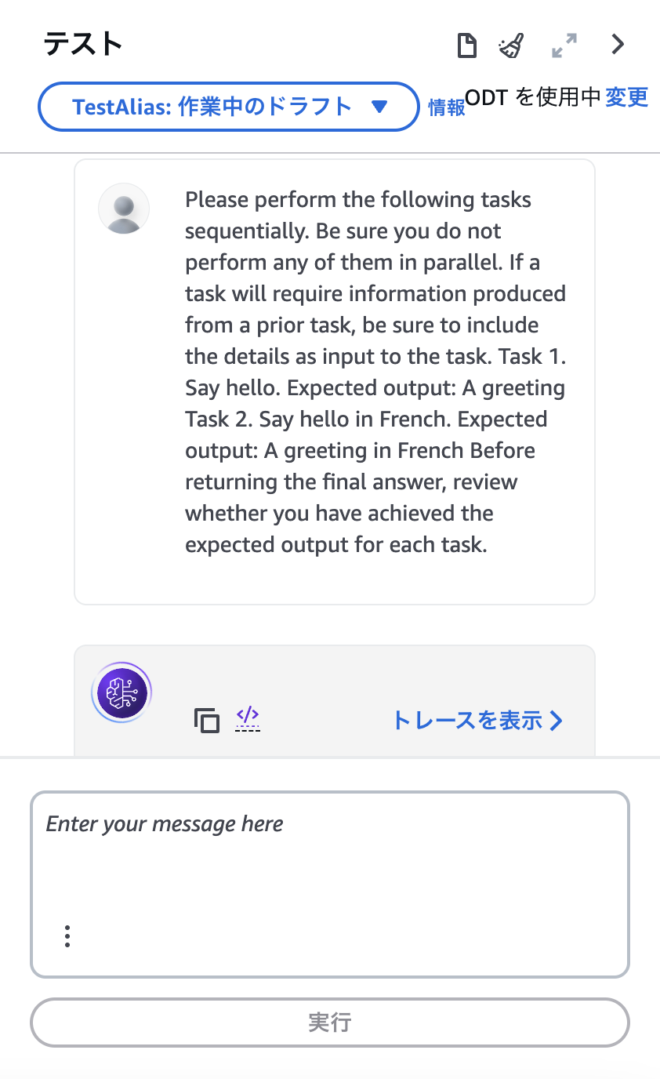This screenshot has height=1079, width=660.
Task: Focus the Enter your message here field
Action: pos(330,885)
